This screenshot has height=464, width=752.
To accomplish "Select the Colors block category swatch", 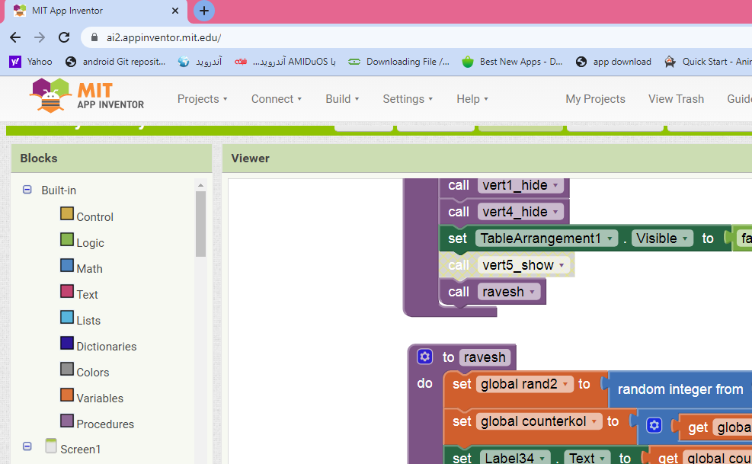I will point(67,370).
